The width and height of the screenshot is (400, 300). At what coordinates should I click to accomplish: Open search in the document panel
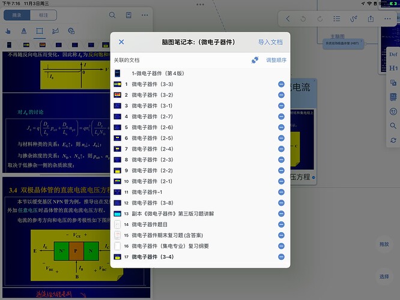pos(112,15)
